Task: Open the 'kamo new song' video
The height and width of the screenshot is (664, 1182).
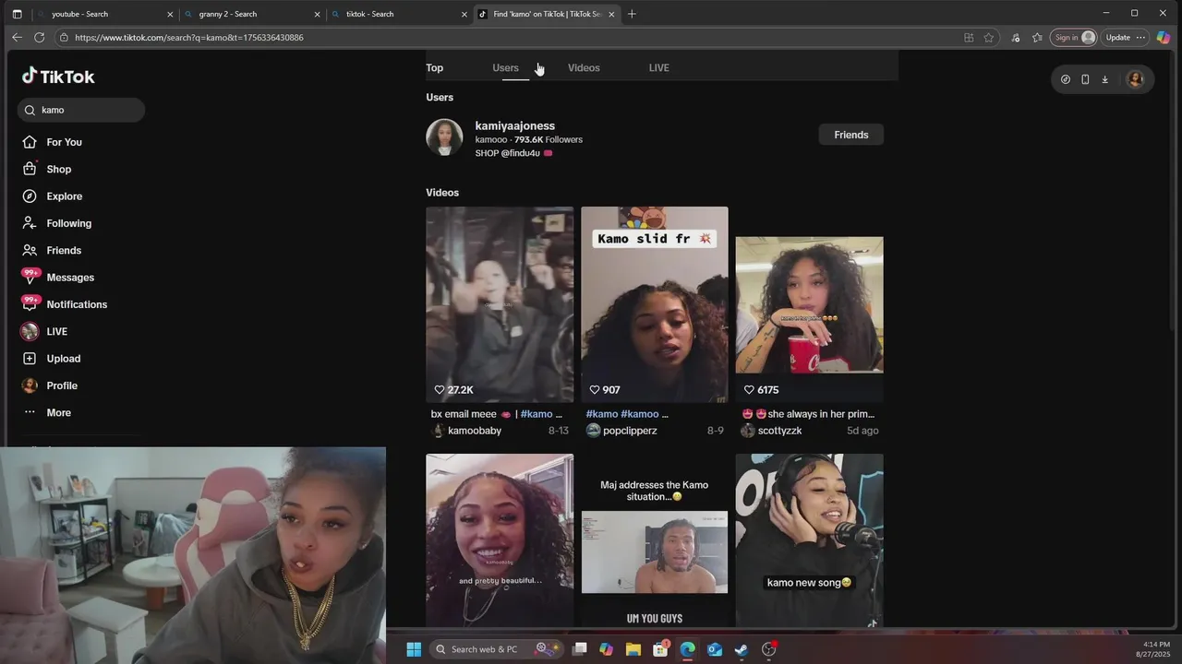Action: (809, 540)
